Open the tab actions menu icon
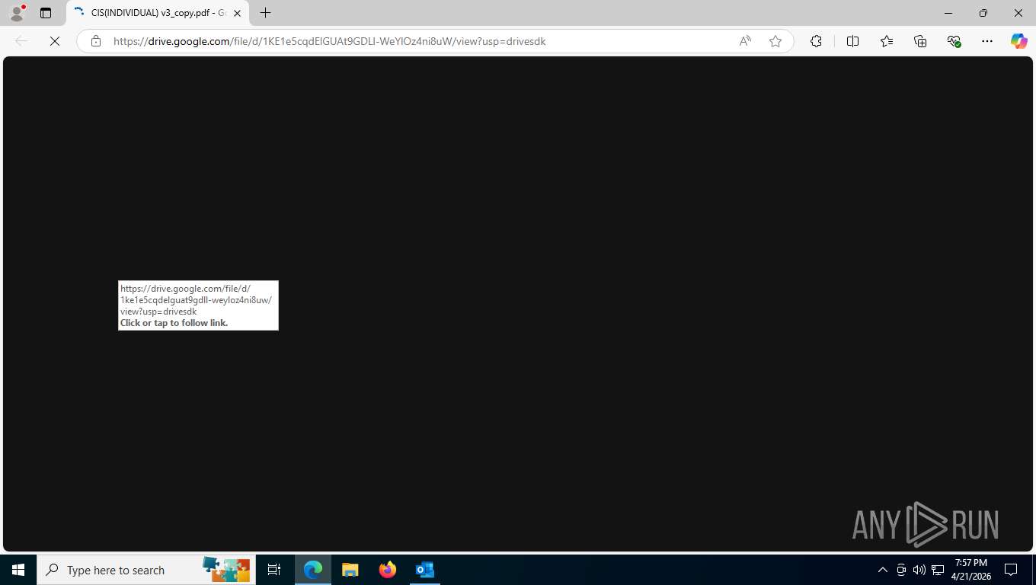 pos(46,13)
